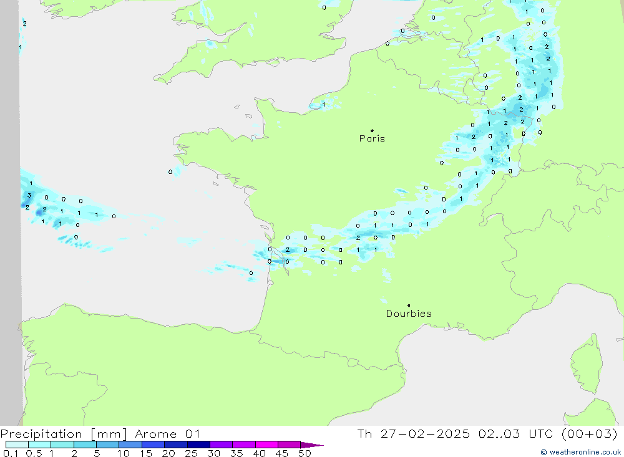Click the 30 mm purple legend swatch
This screenshot has height=457, width=624.
click(222, 445)
